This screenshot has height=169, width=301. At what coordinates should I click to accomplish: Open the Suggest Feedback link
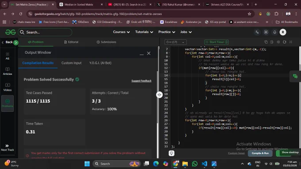[x=141, y=81]
